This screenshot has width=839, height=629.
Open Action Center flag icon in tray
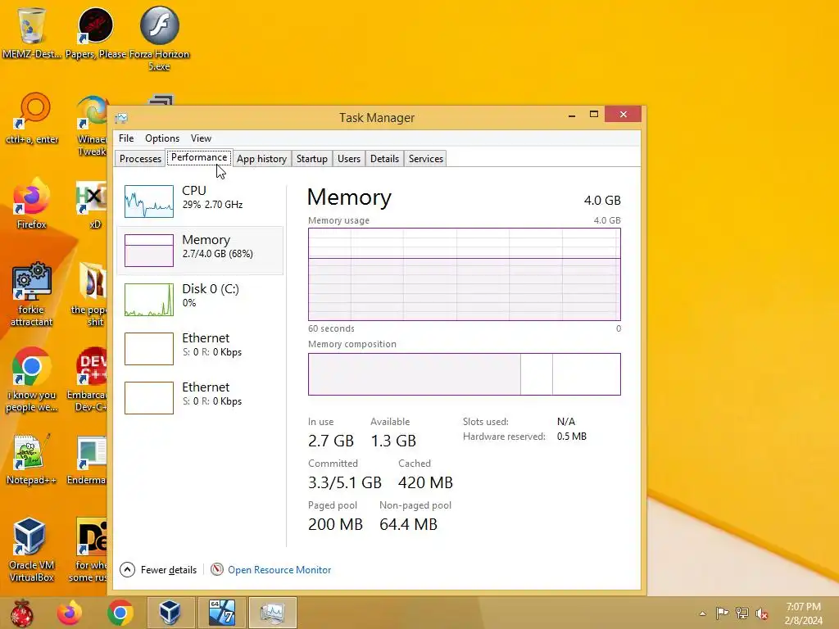(722, 613)
